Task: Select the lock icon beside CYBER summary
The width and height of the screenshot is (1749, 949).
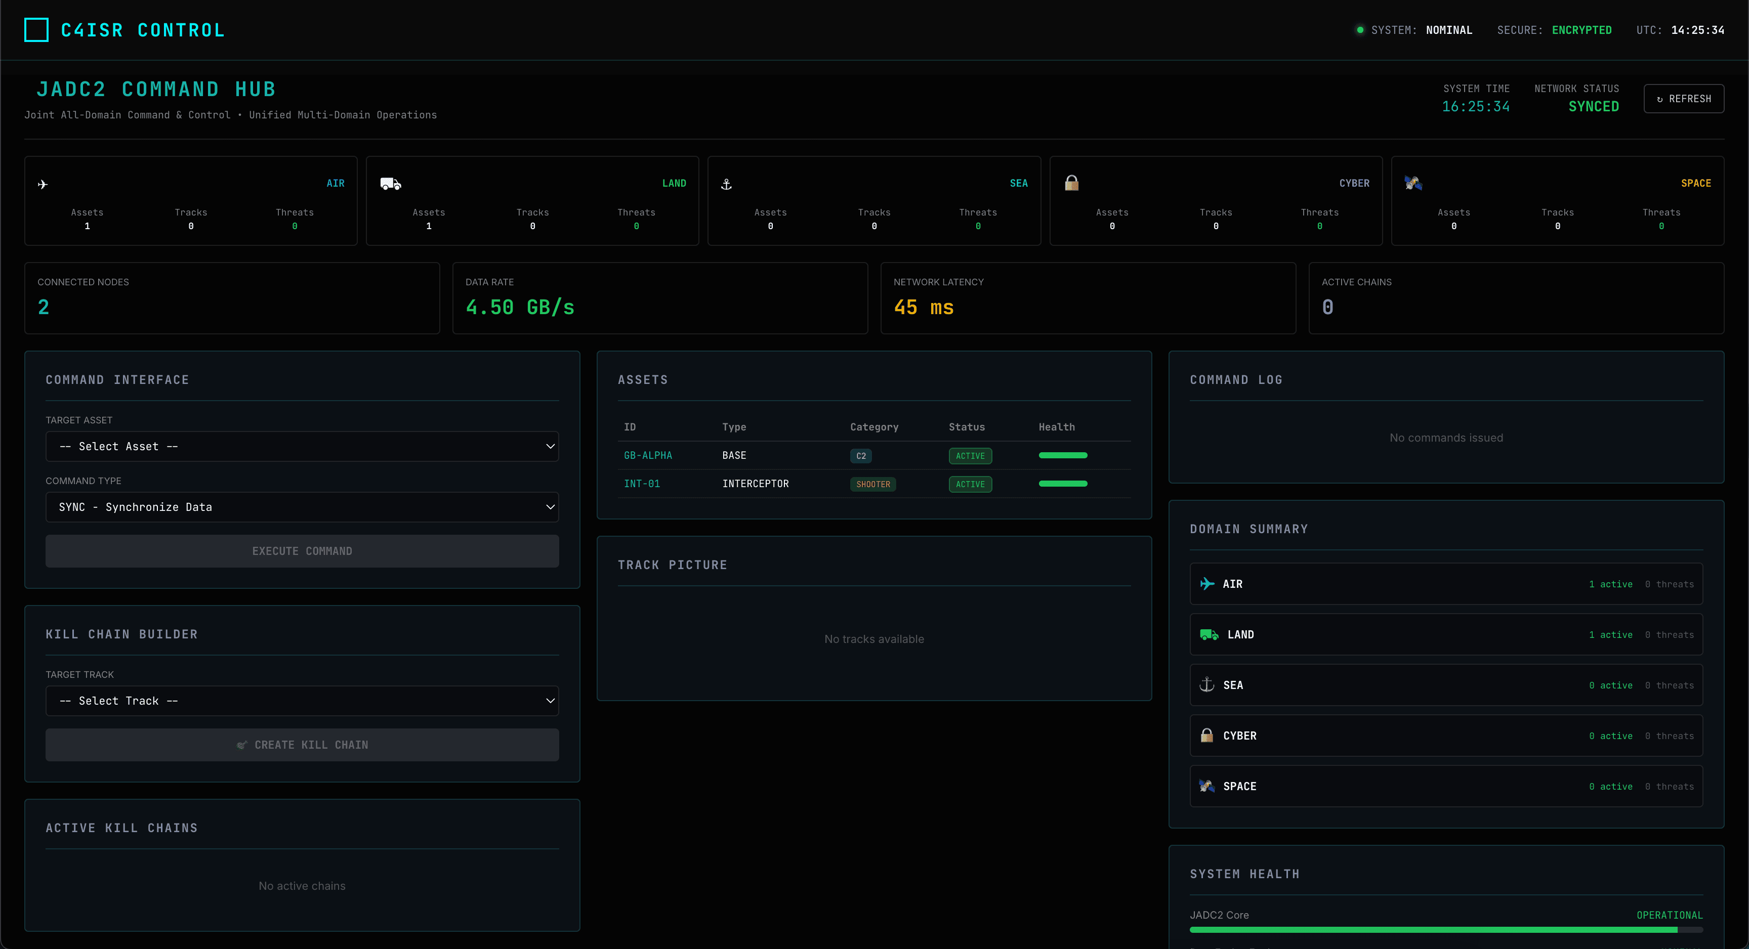Action: tap(1207, 735)
